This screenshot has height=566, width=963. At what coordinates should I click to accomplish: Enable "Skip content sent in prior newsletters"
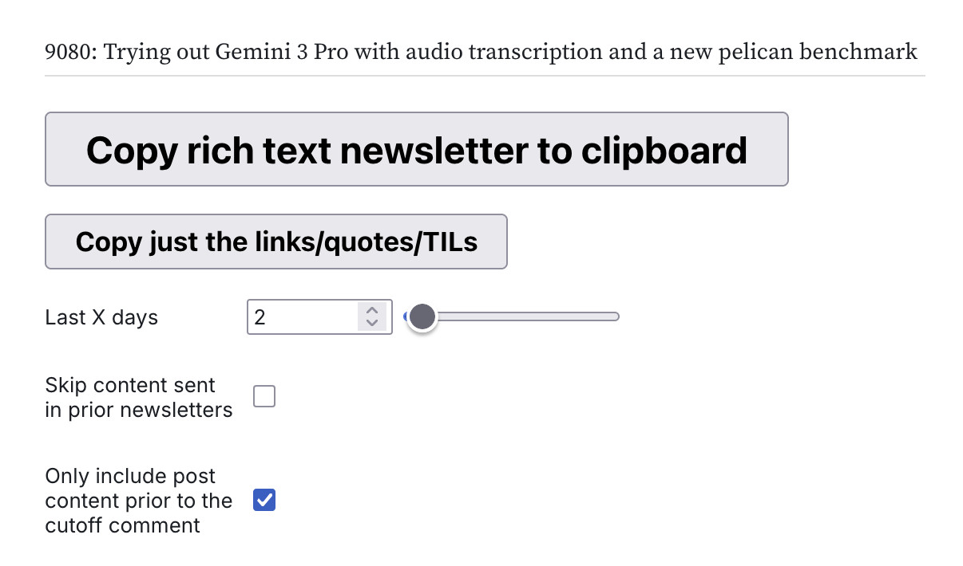[x=264, y=396]
